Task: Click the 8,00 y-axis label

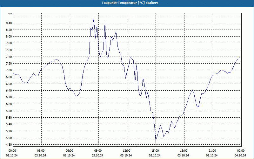Action: click(x=9, y=37)
